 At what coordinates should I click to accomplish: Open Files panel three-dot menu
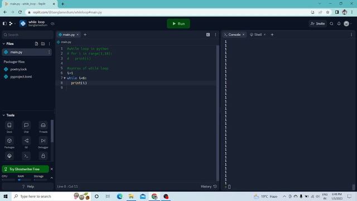[x=49, y=44]
